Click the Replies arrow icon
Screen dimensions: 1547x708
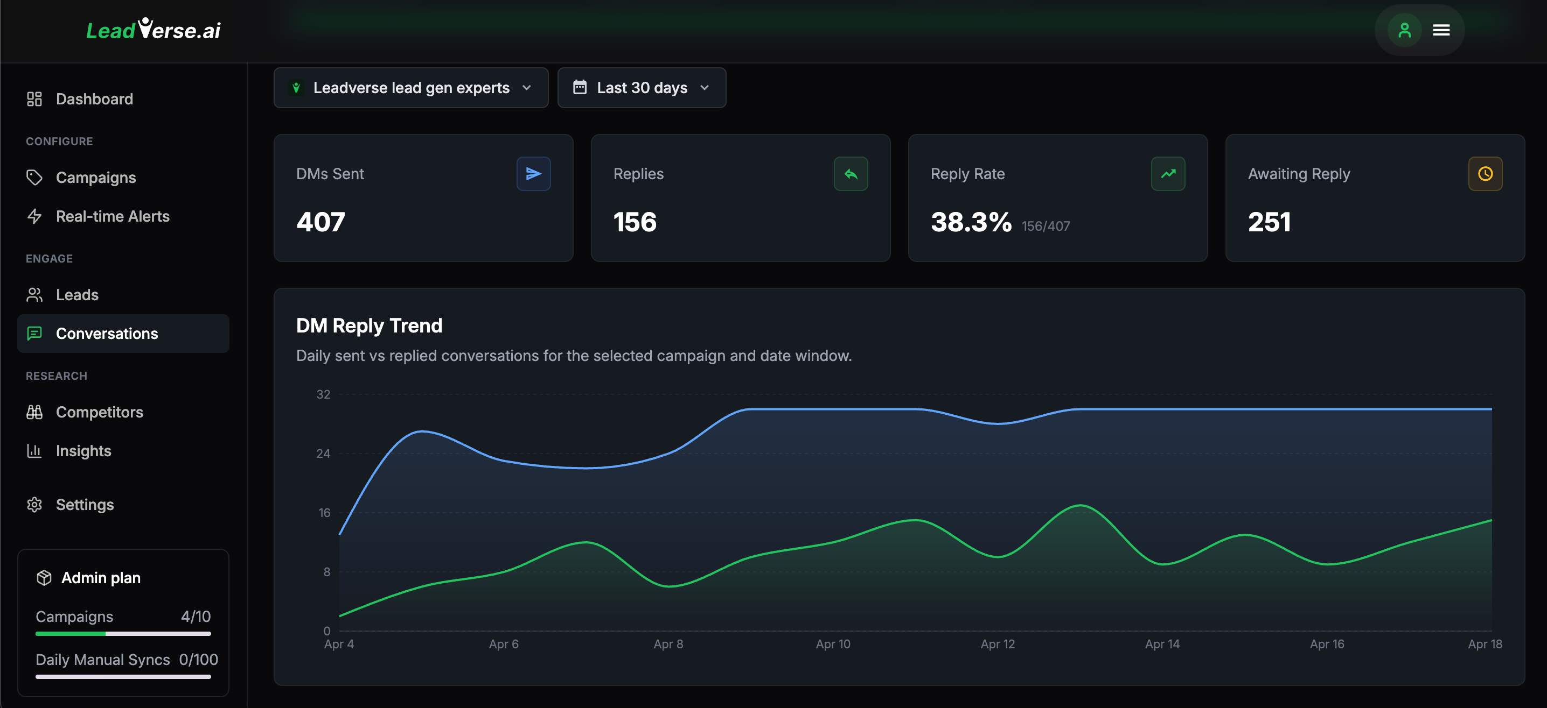[851, 174]
